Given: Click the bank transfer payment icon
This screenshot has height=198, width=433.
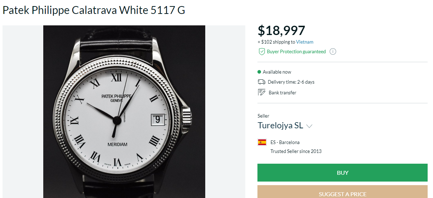Looking at the screenshot, I should [x=261, y=93].
